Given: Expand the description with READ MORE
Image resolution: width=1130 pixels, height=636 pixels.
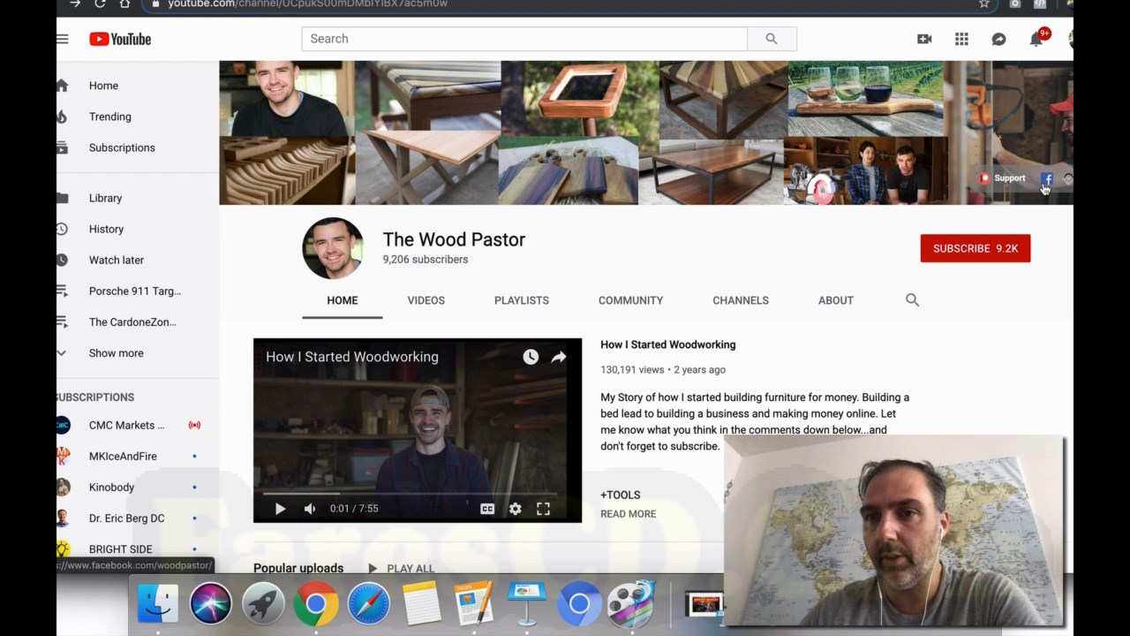Looking at the screenshot, I should pyautogui.click(x=628, y=514).
